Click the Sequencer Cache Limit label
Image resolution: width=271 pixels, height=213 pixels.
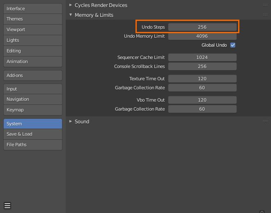pyautogui.click(x=141, y=57)
